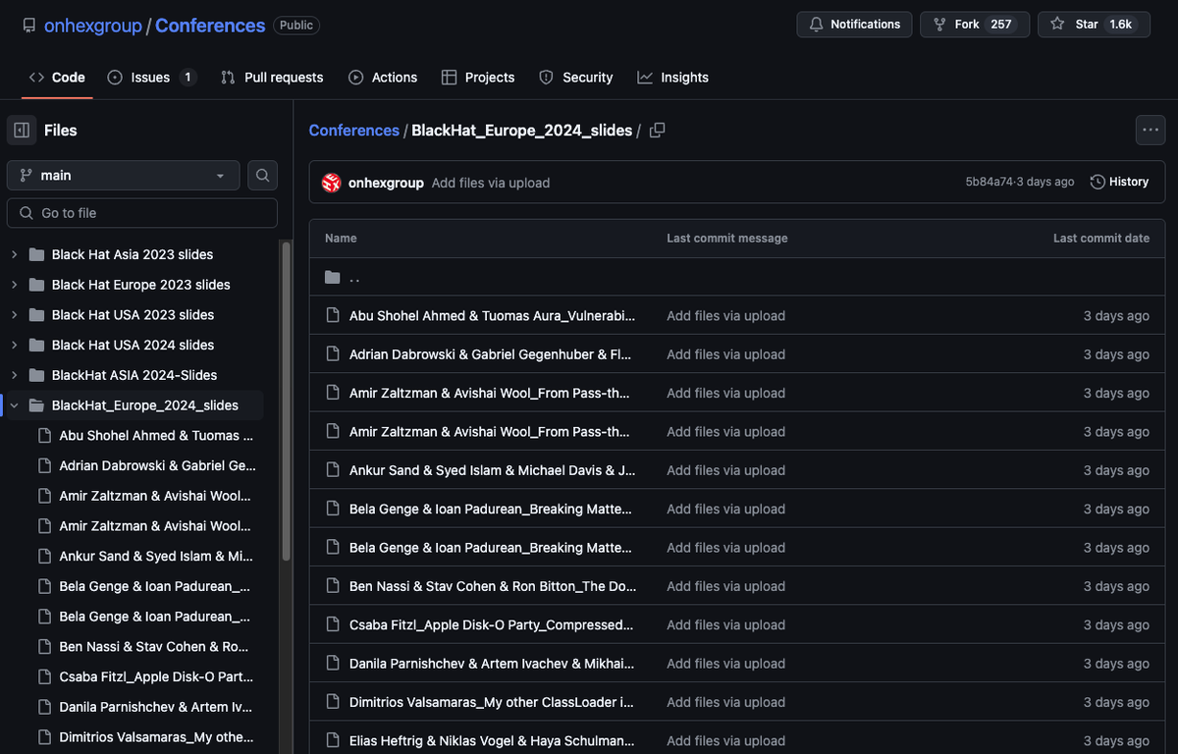The width and height of the screenshot is (1178, 754).
Task: Click the parent directory folder icon
Action: click(333, 278)
